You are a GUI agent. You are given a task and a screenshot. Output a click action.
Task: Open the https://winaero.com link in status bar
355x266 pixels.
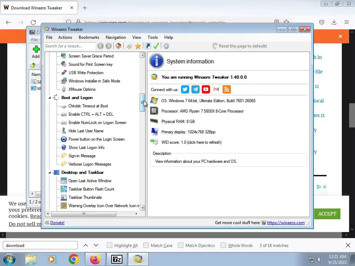(x=286, y=223)
